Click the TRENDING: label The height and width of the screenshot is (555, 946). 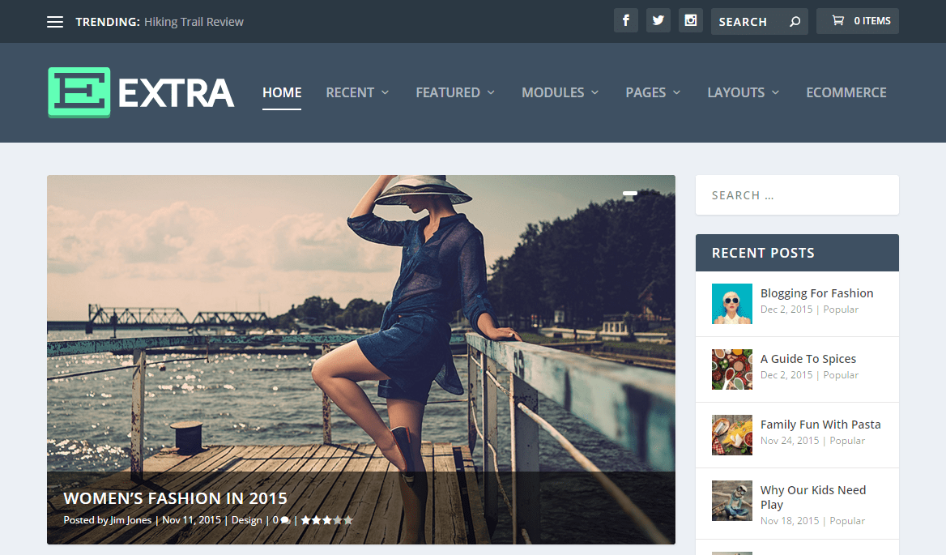[108, 22]
